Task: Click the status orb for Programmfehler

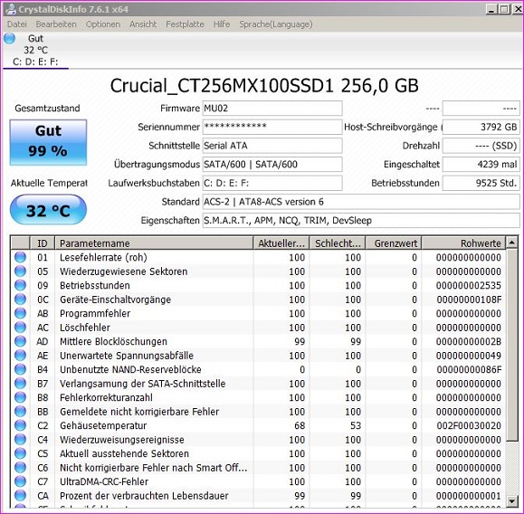Action: [20, 313]
